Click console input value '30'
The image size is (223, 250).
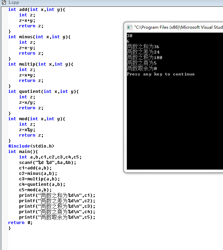(x=129, y=36)
